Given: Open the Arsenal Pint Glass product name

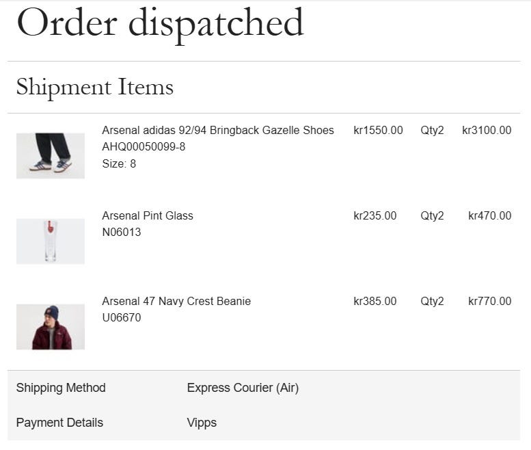Looking at the screenshot, I should (x=148, y=215).
